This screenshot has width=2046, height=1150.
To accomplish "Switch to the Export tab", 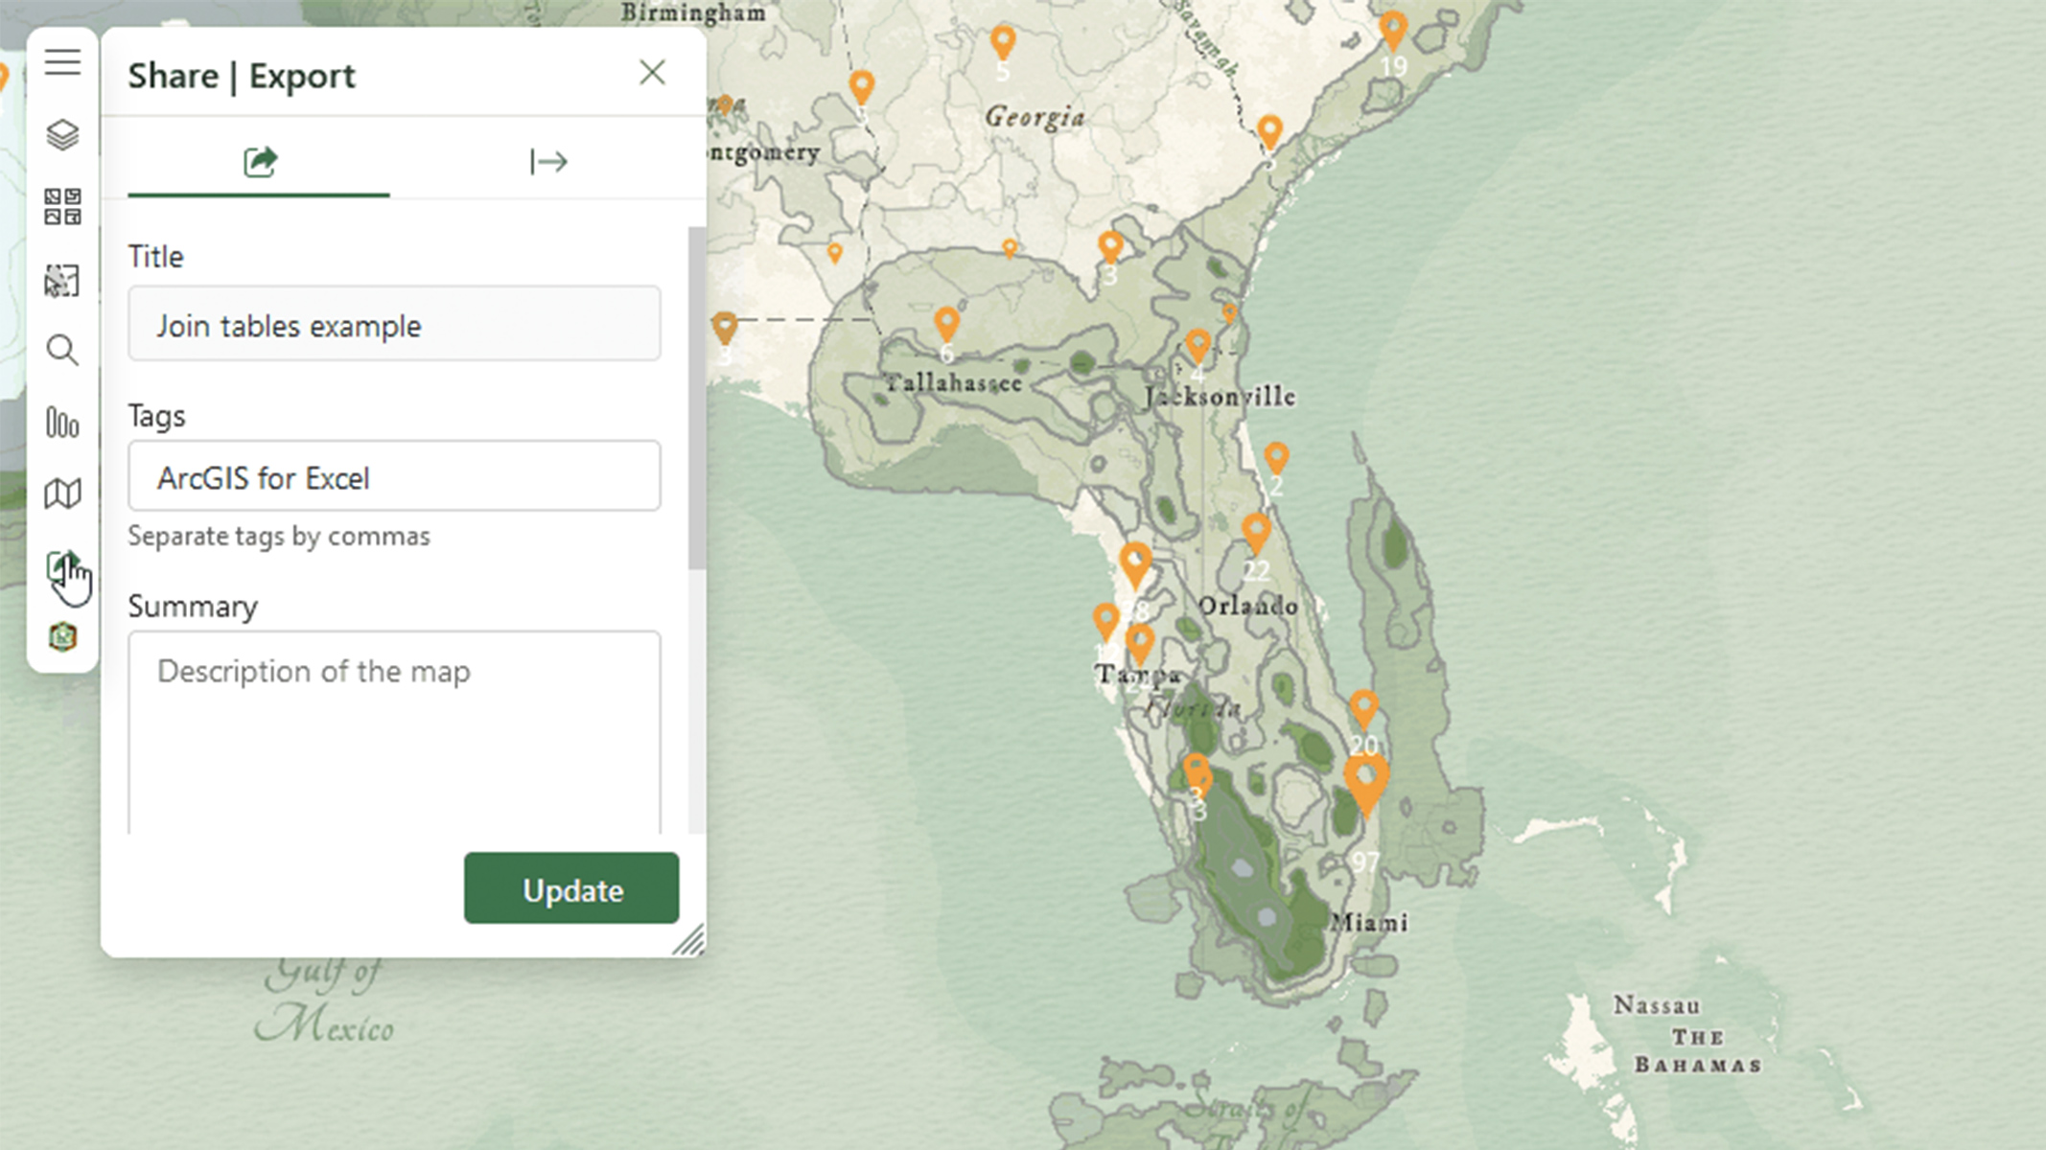I will coord(547,161).
